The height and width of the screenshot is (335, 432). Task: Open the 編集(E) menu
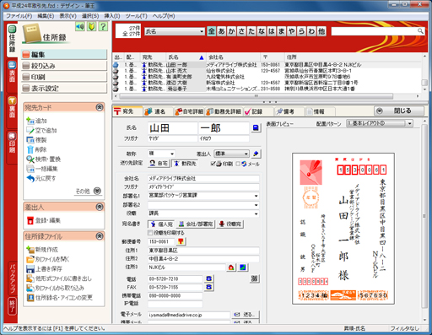pyautogui.click(x=46, y=16)
